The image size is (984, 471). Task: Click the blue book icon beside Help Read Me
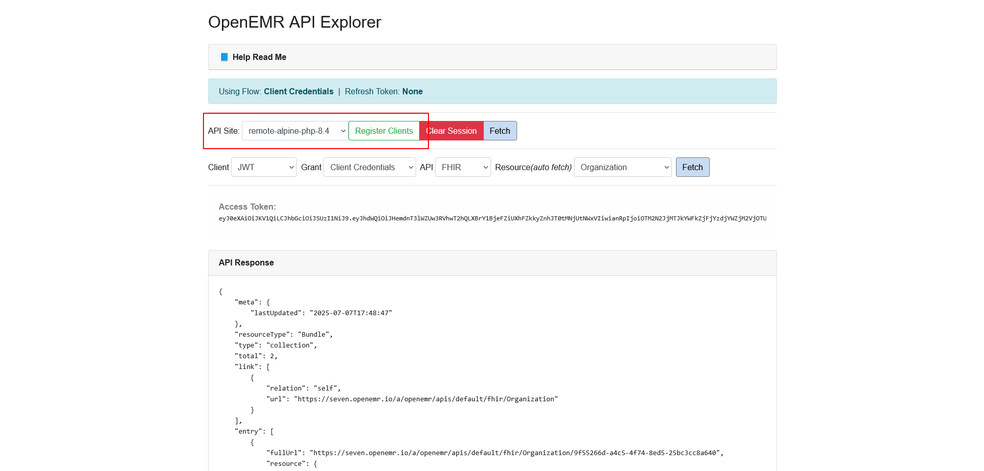point(224,57)
